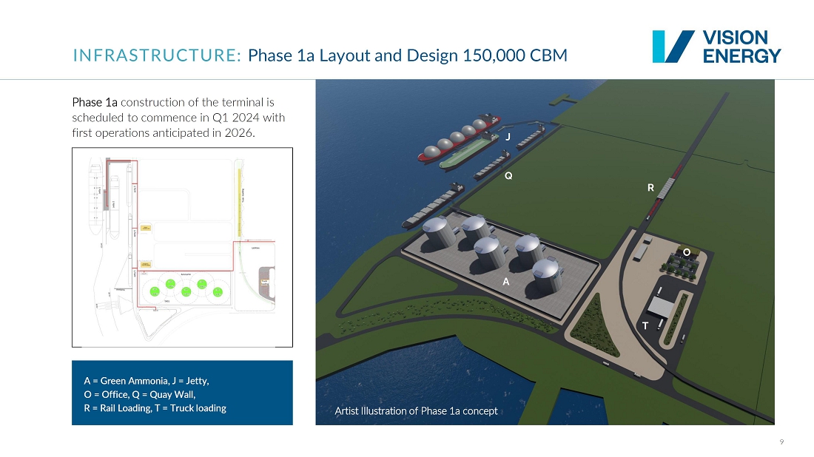The width and height of the screenshot is (814, 457).
Task: Click the Phase 1a Layout and Design title
Action: pos(408,55)
